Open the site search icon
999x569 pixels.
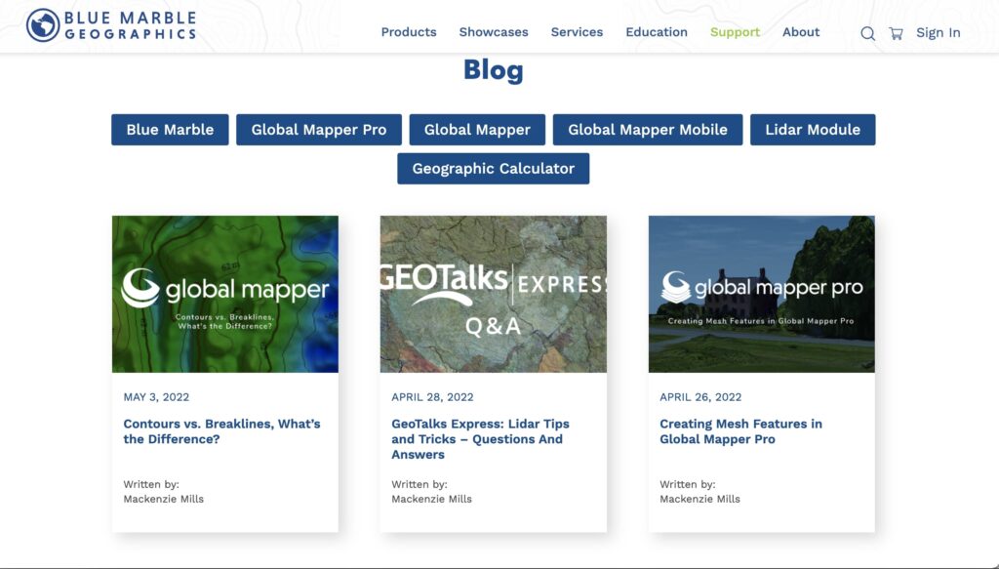point(867,33)
